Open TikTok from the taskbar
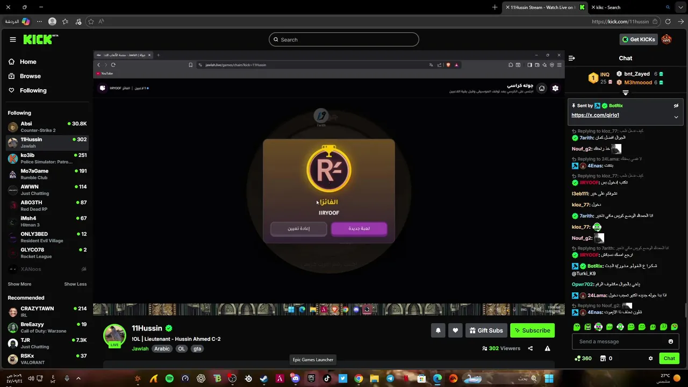The height and width of the screenshot is (387, 688). [x=327, y=378]
